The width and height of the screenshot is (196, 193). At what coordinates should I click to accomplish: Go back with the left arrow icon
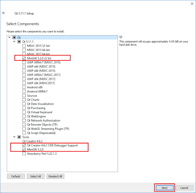pyautogui.click(x=4, y=13)
